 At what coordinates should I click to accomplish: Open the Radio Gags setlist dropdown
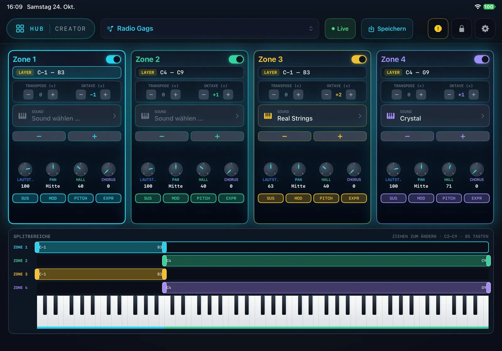click(210, 29)
